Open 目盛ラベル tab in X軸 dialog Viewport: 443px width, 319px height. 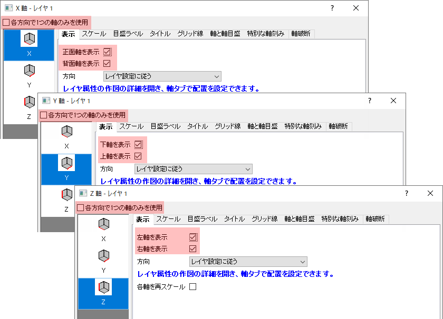point(128,34)
